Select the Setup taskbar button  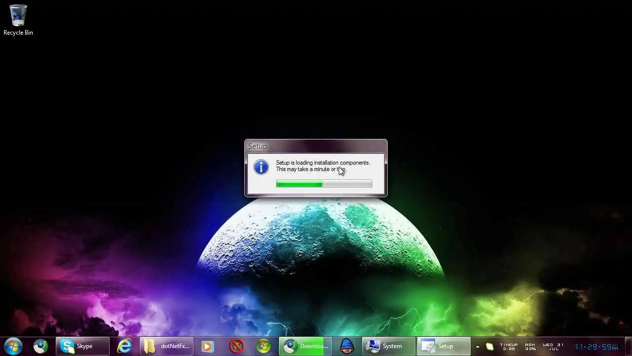[444, 346]
